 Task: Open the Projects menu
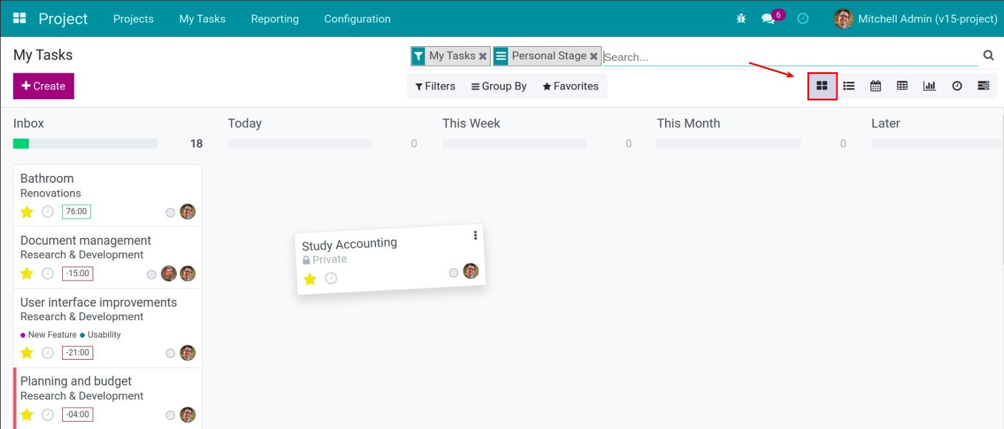coord(133,19)
